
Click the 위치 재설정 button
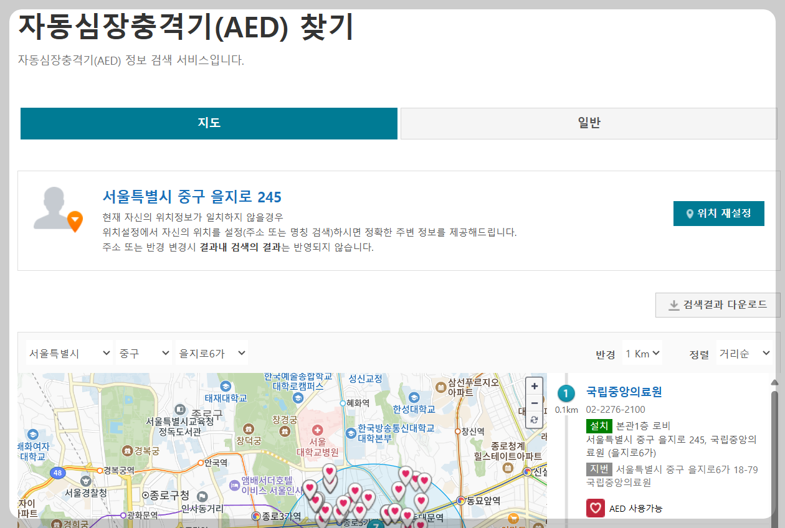719,214
